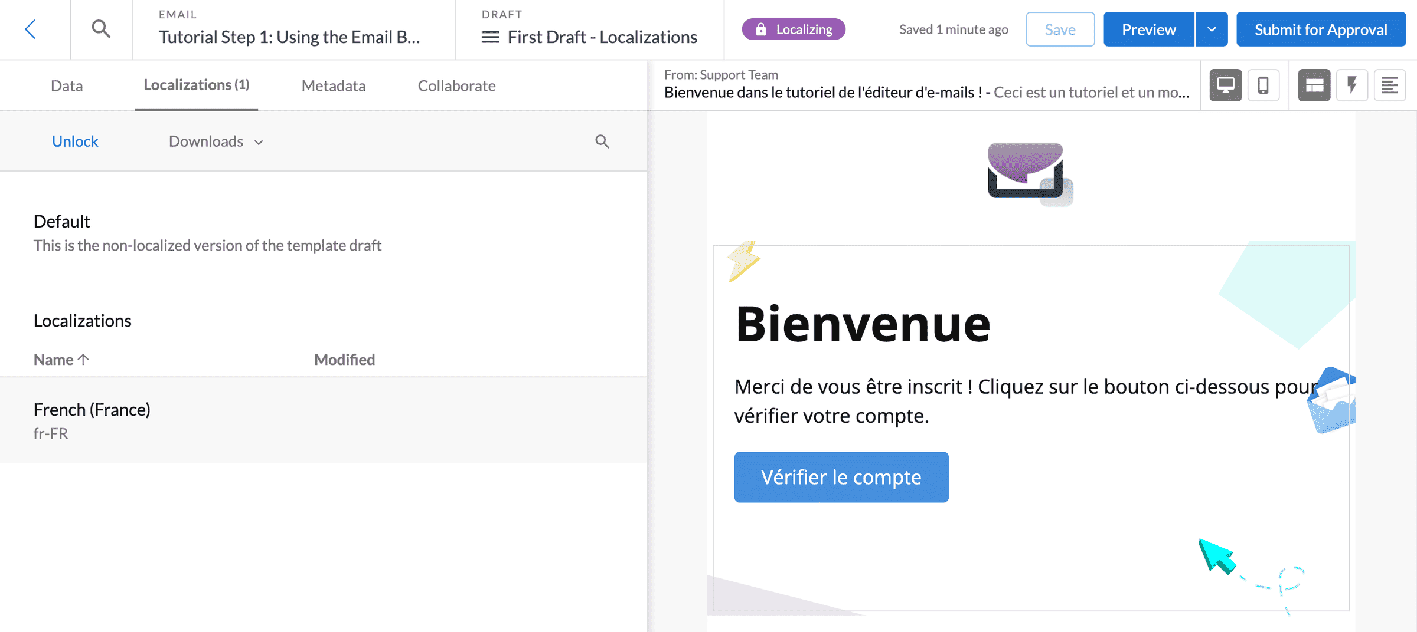This screenshot has height=632, width=1417.
Task: Click the Bienvenue heading in preview
Action: (x=863, y=324)
